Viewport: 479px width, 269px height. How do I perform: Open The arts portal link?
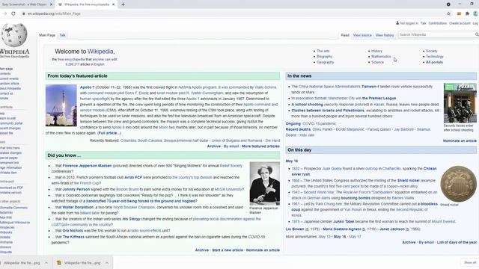(x=323, y=51)
